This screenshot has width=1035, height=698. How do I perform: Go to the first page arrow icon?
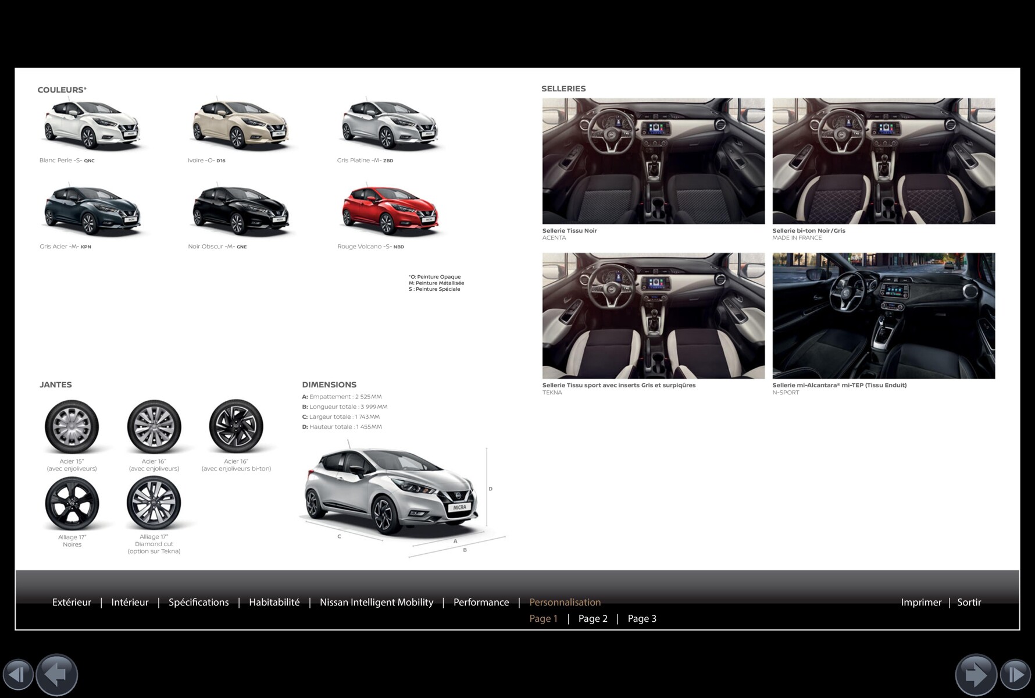pos(17,675)
